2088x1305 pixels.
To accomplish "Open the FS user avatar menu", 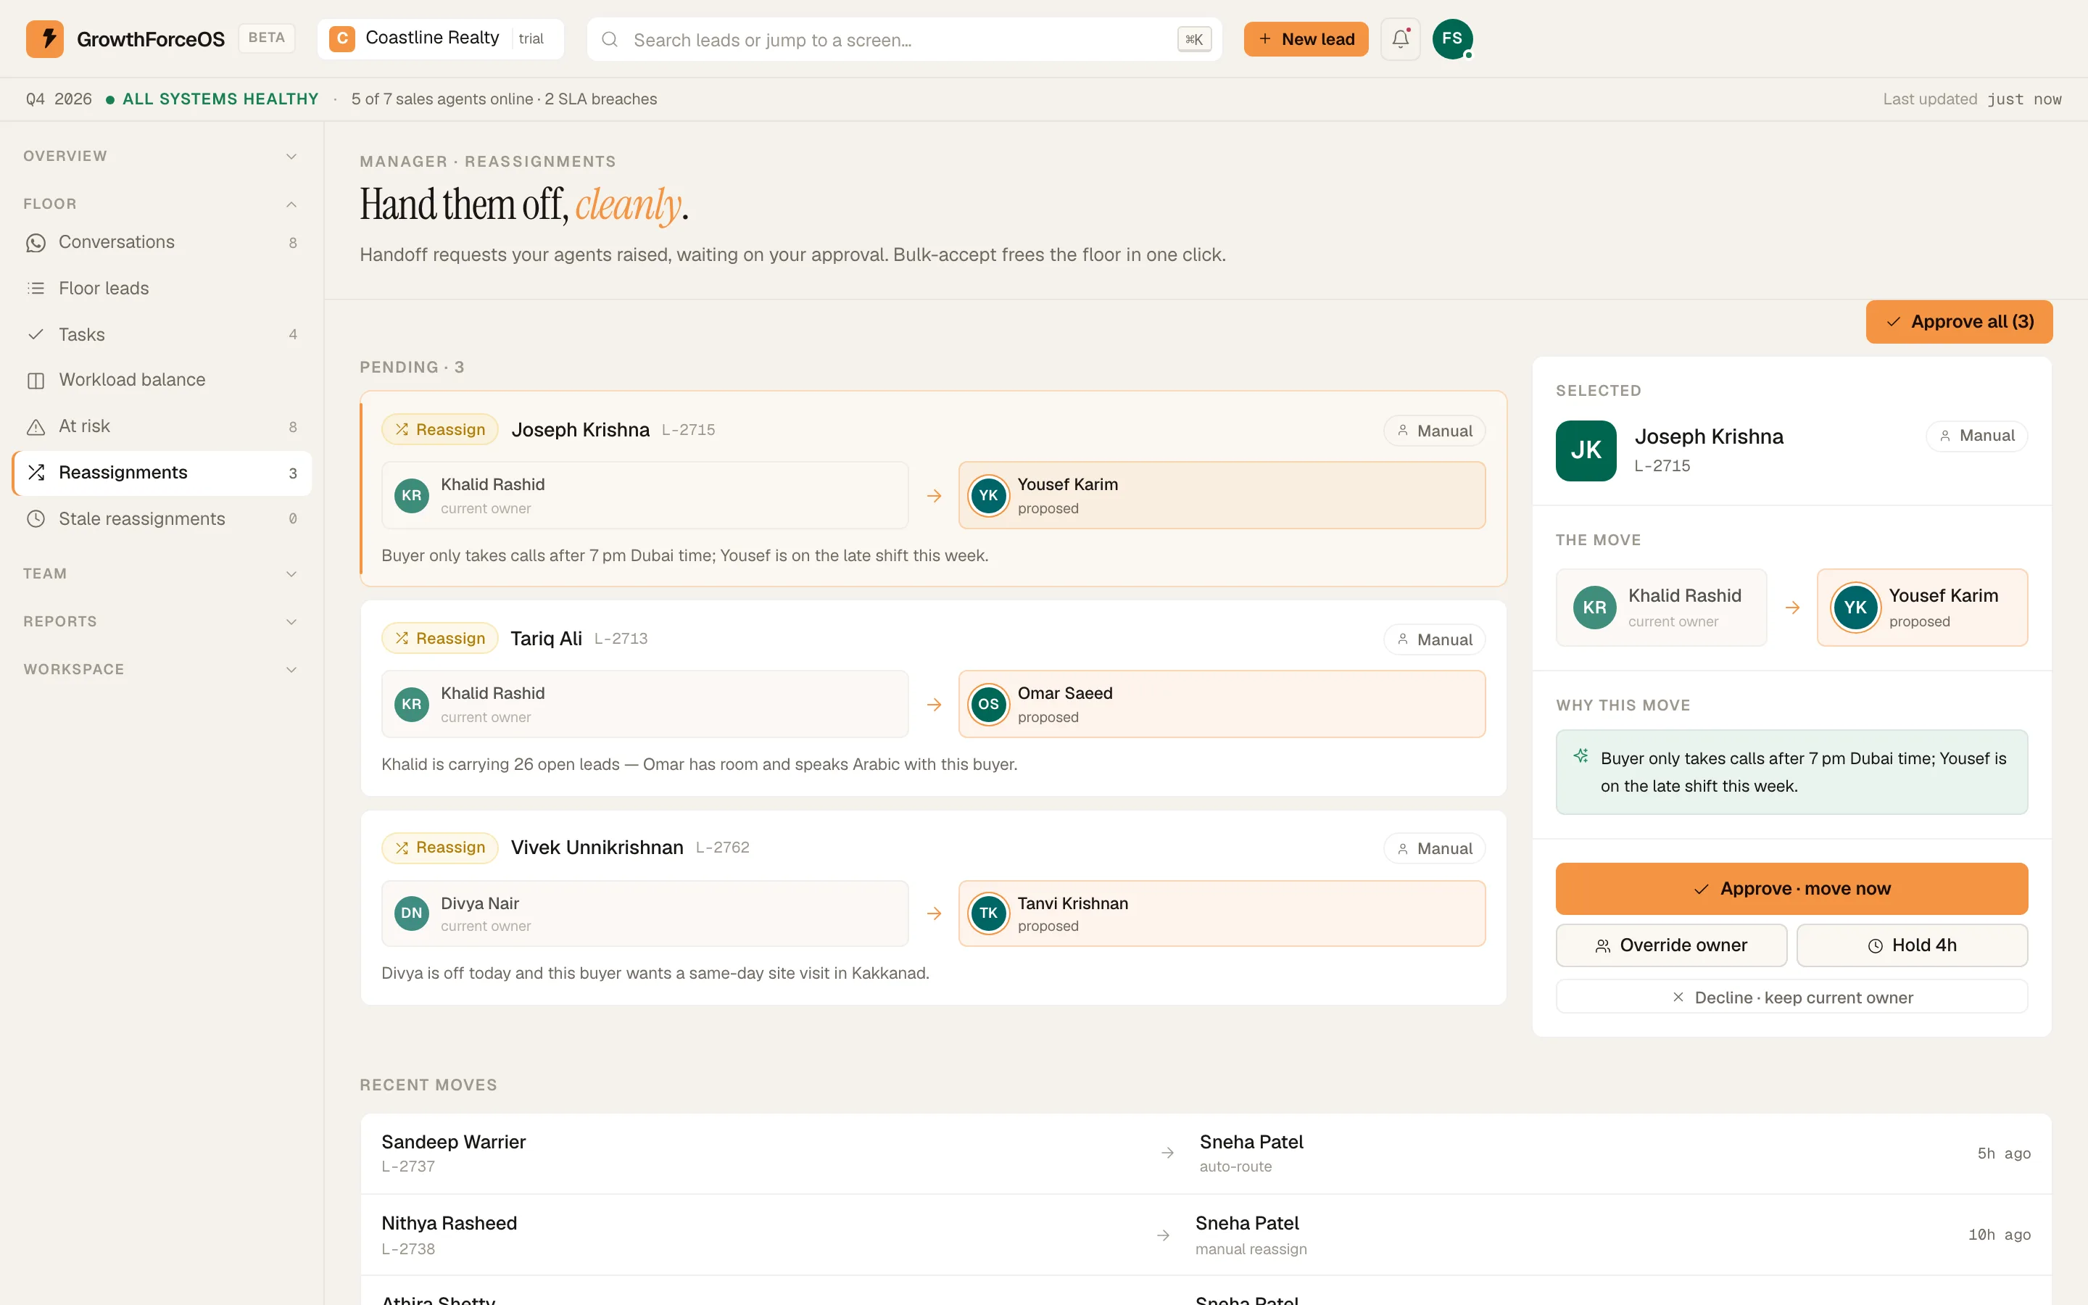I will (1452, 39).
